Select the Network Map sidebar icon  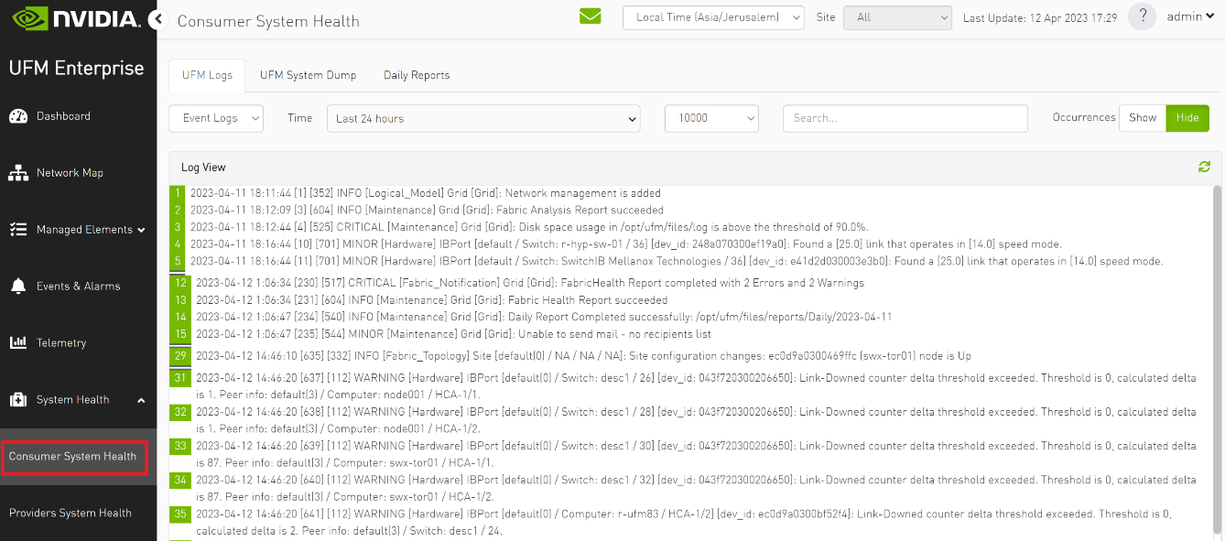coord(21,172)
